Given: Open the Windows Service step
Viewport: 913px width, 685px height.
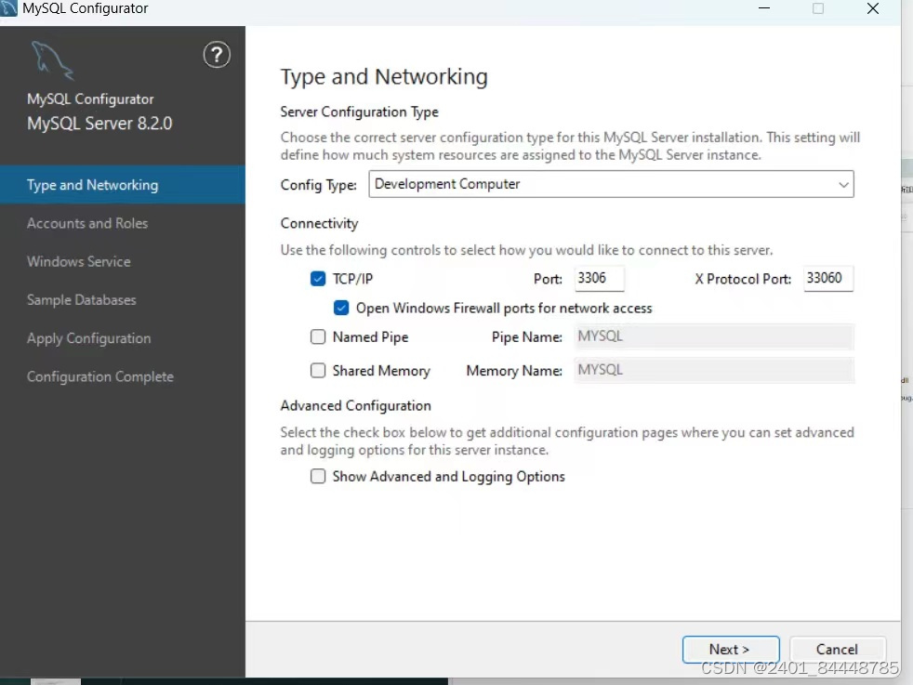Looking at the screenshot, I should point(79,262).
